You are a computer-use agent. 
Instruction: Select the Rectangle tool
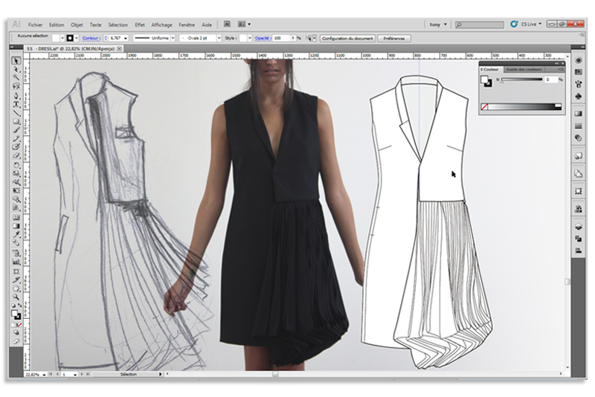click(16, 122)
